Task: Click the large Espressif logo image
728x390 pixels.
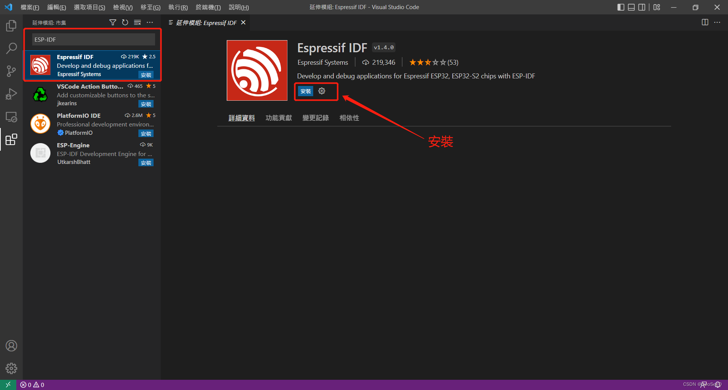Action: (257, 70)
